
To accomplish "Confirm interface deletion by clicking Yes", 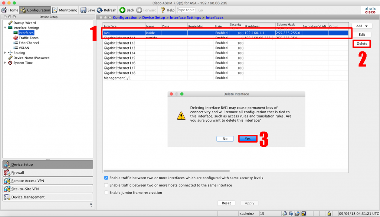I will click(x=248, y=139).
